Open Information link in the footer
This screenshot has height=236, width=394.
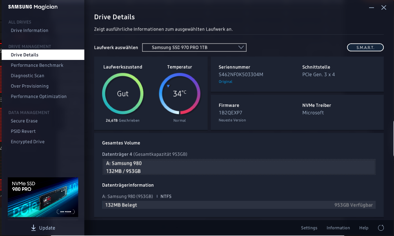[338, 228]
